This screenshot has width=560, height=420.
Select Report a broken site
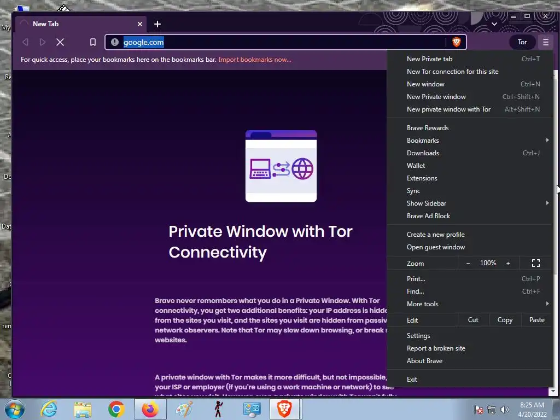(470, 348)
